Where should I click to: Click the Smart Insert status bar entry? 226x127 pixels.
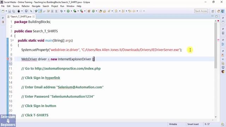[x=193, y=124]
